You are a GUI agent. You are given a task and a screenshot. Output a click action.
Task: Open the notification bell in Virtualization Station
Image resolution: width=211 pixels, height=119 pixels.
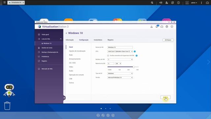[x=157, y=26]
